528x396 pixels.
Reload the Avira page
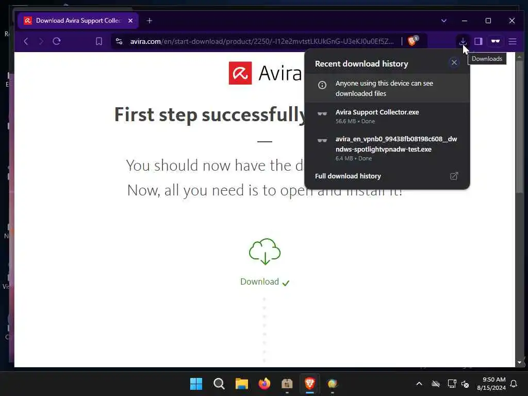tap(57, 41)
